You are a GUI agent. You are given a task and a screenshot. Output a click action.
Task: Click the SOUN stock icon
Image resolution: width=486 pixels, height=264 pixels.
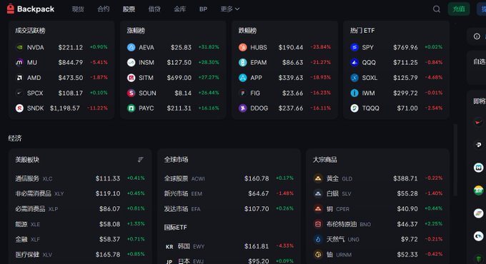coord(131,93)
